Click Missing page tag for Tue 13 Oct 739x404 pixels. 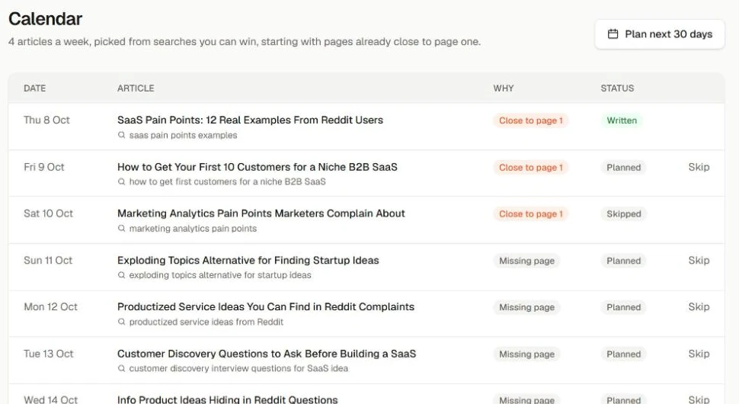pyautogui.click(x=526, y=354)
